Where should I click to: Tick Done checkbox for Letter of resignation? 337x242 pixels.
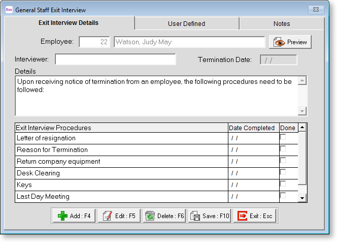(283, 138)
